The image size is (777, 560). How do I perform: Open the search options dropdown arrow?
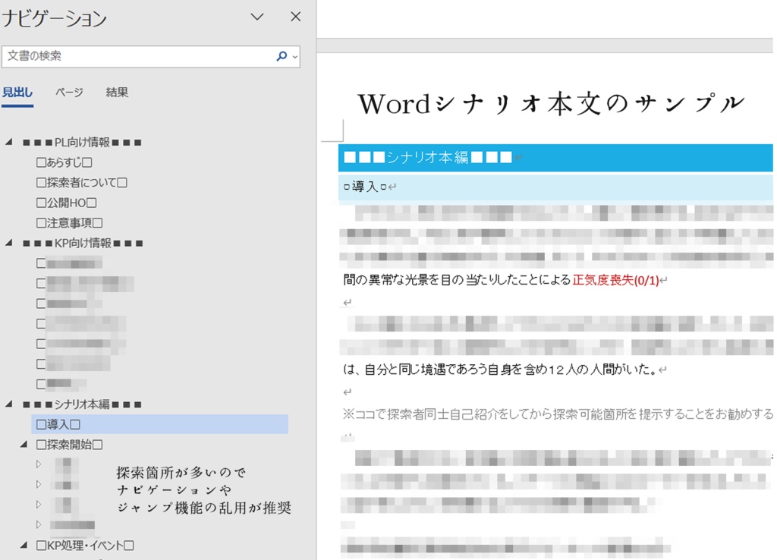pos(295,57)
